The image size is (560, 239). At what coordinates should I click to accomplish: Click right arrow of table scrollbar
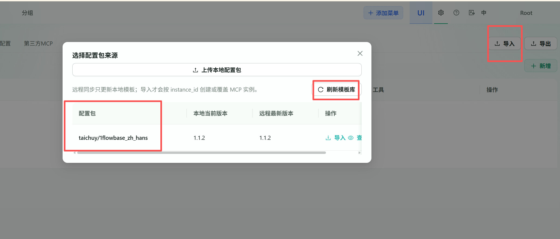coord(359,153)
